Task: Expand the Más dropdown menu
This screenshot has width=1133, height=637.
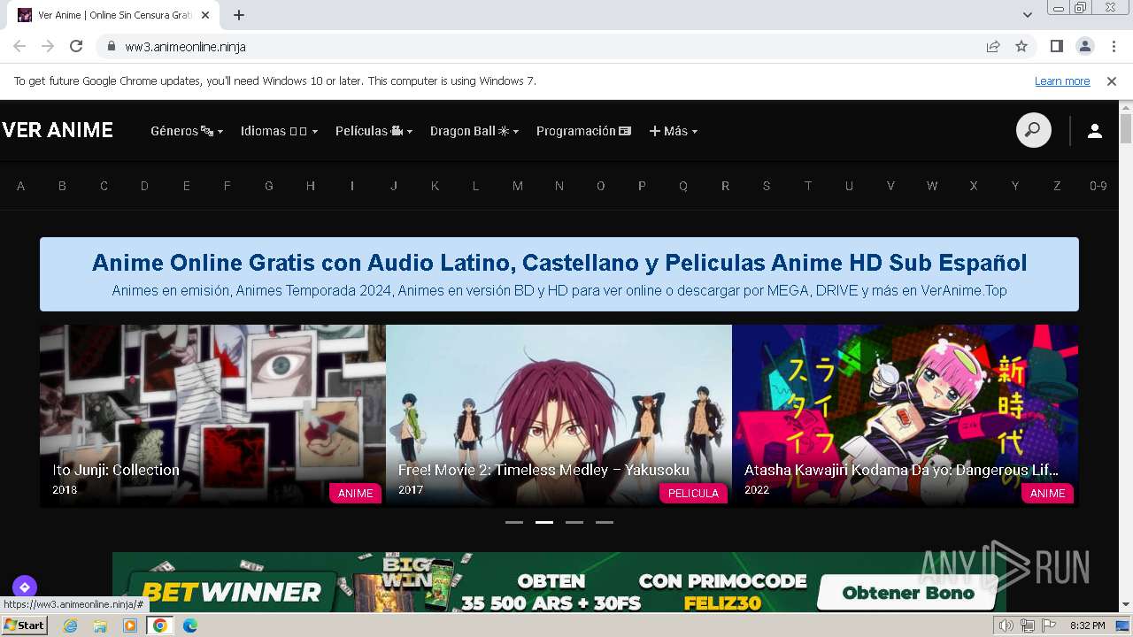Action: pyautogui.click(x=674, y=131)
